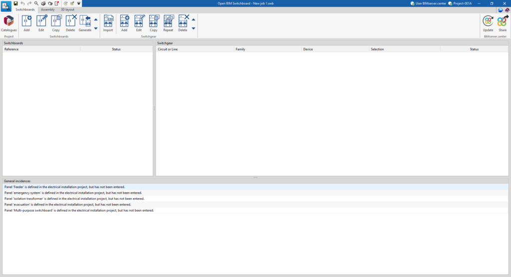The image size is (511, 277).
Task: Click the Family column header
Action: click(x=268, y=49)
